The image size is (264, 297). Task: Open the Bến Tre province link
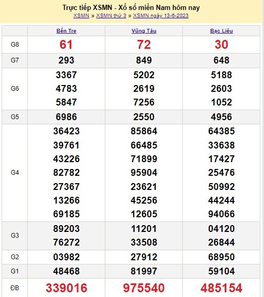66,30
